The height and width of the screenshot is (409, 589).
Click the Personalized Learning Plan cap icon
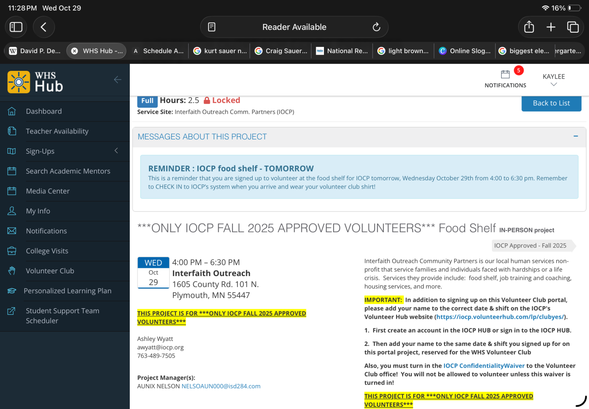11,291
